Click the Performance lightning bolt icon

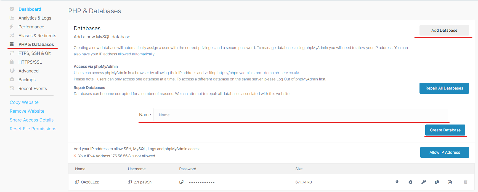click(11, 26)
